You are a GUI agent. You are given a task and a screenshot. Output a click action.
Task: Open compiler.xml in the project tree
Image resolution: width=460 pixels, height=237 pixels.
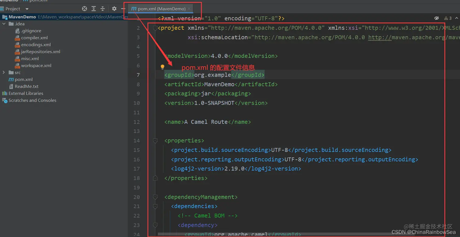[x=34, y=38]
